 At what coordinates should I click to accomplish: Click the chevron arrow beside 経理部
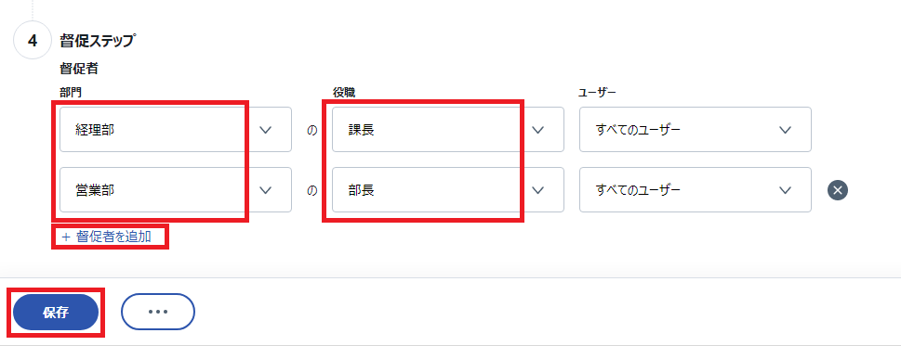pos(266,130)
